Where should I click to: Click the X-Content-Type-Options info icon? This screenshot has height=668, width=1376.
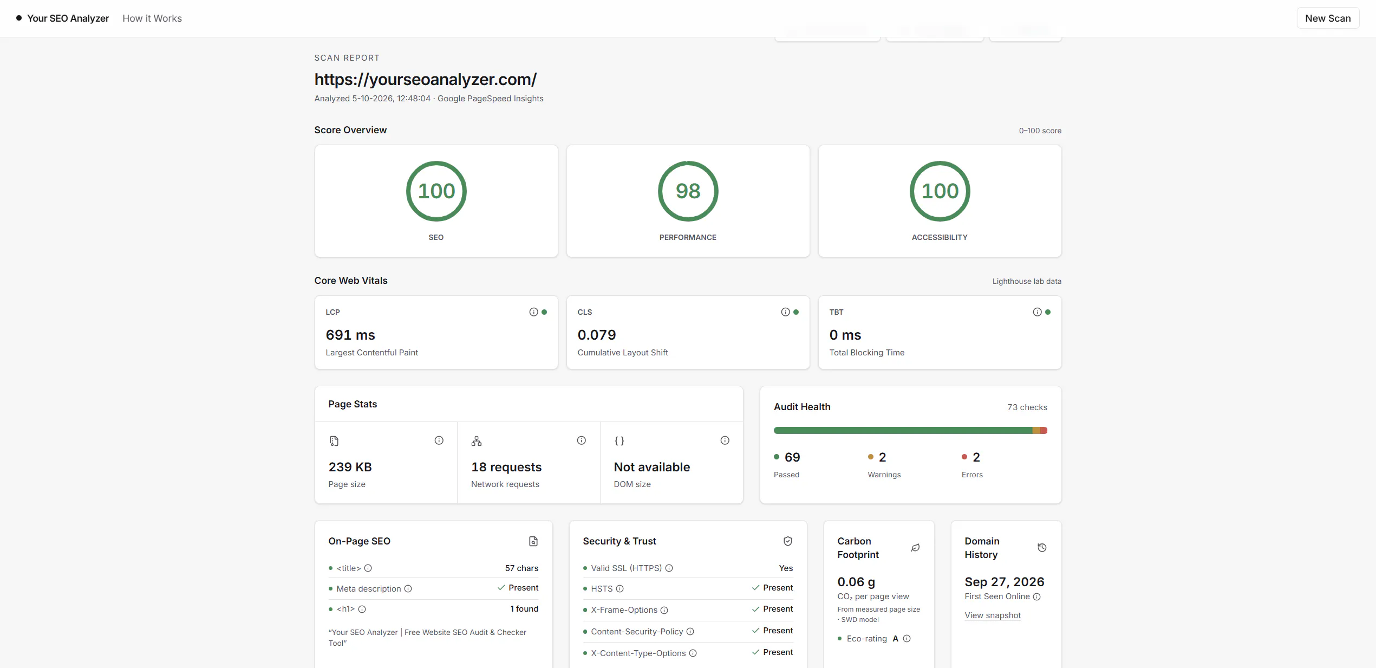coord(693,653)
